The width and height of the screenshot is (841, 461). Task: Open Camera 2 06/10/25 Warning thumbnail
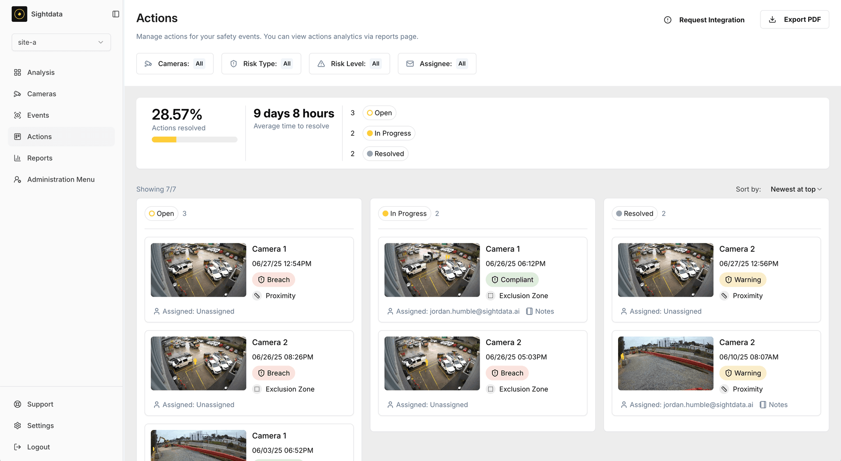[x=665, y=363]
